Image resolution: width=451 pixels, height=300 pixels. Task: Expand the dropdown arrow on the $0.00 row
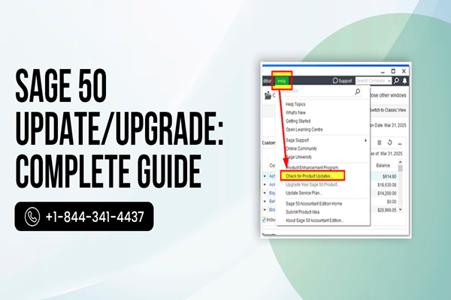[265, 202]
